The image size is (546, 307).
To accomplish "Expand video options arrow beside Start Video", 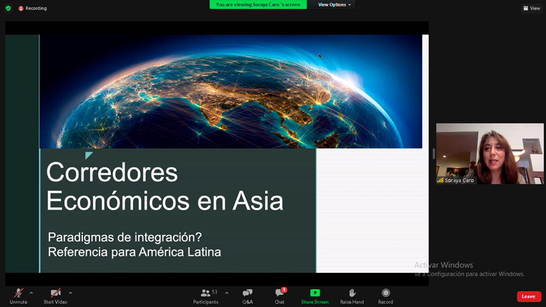I will point(71,293).
